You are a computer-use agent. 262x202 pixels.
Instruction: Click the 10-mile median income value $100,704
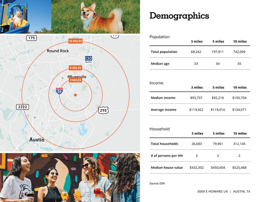coord(240,98)
